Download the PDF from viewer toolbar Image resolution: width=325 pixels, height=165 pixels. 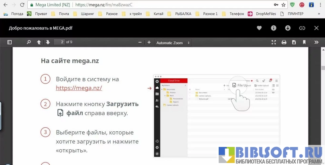[294, 42]
